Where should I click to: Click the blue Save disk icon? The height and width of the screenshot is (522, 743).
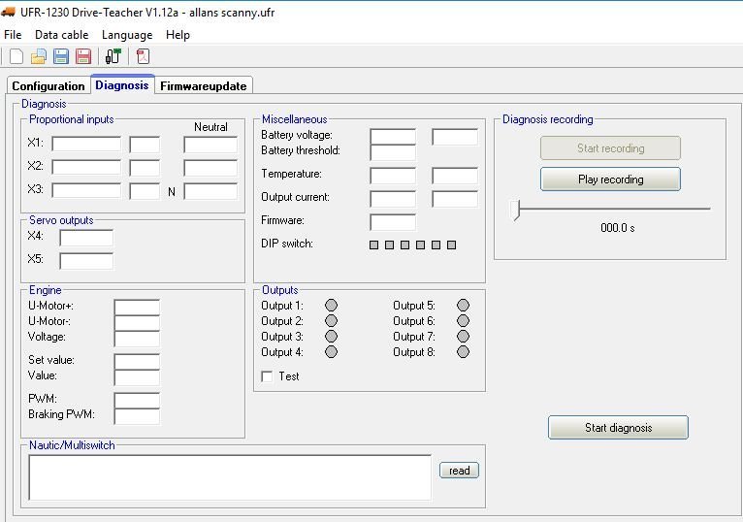[x=61, y=56]
